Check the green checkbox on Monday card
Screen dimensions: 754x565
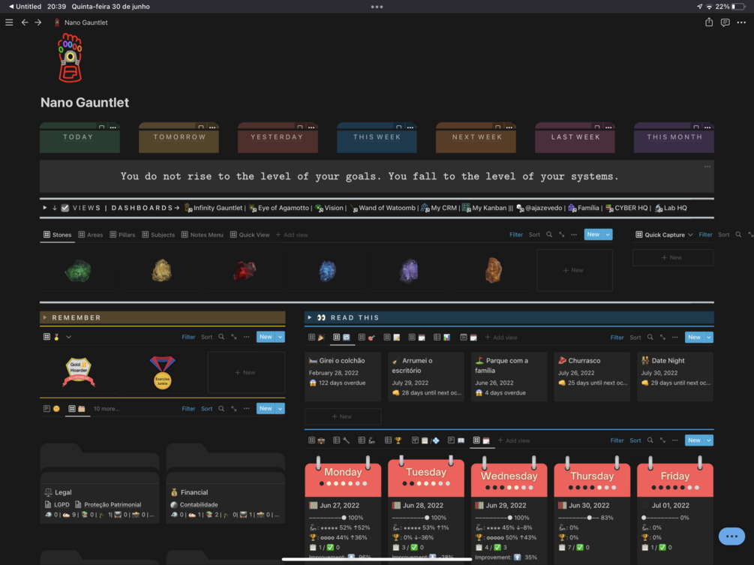pos(330,547)
